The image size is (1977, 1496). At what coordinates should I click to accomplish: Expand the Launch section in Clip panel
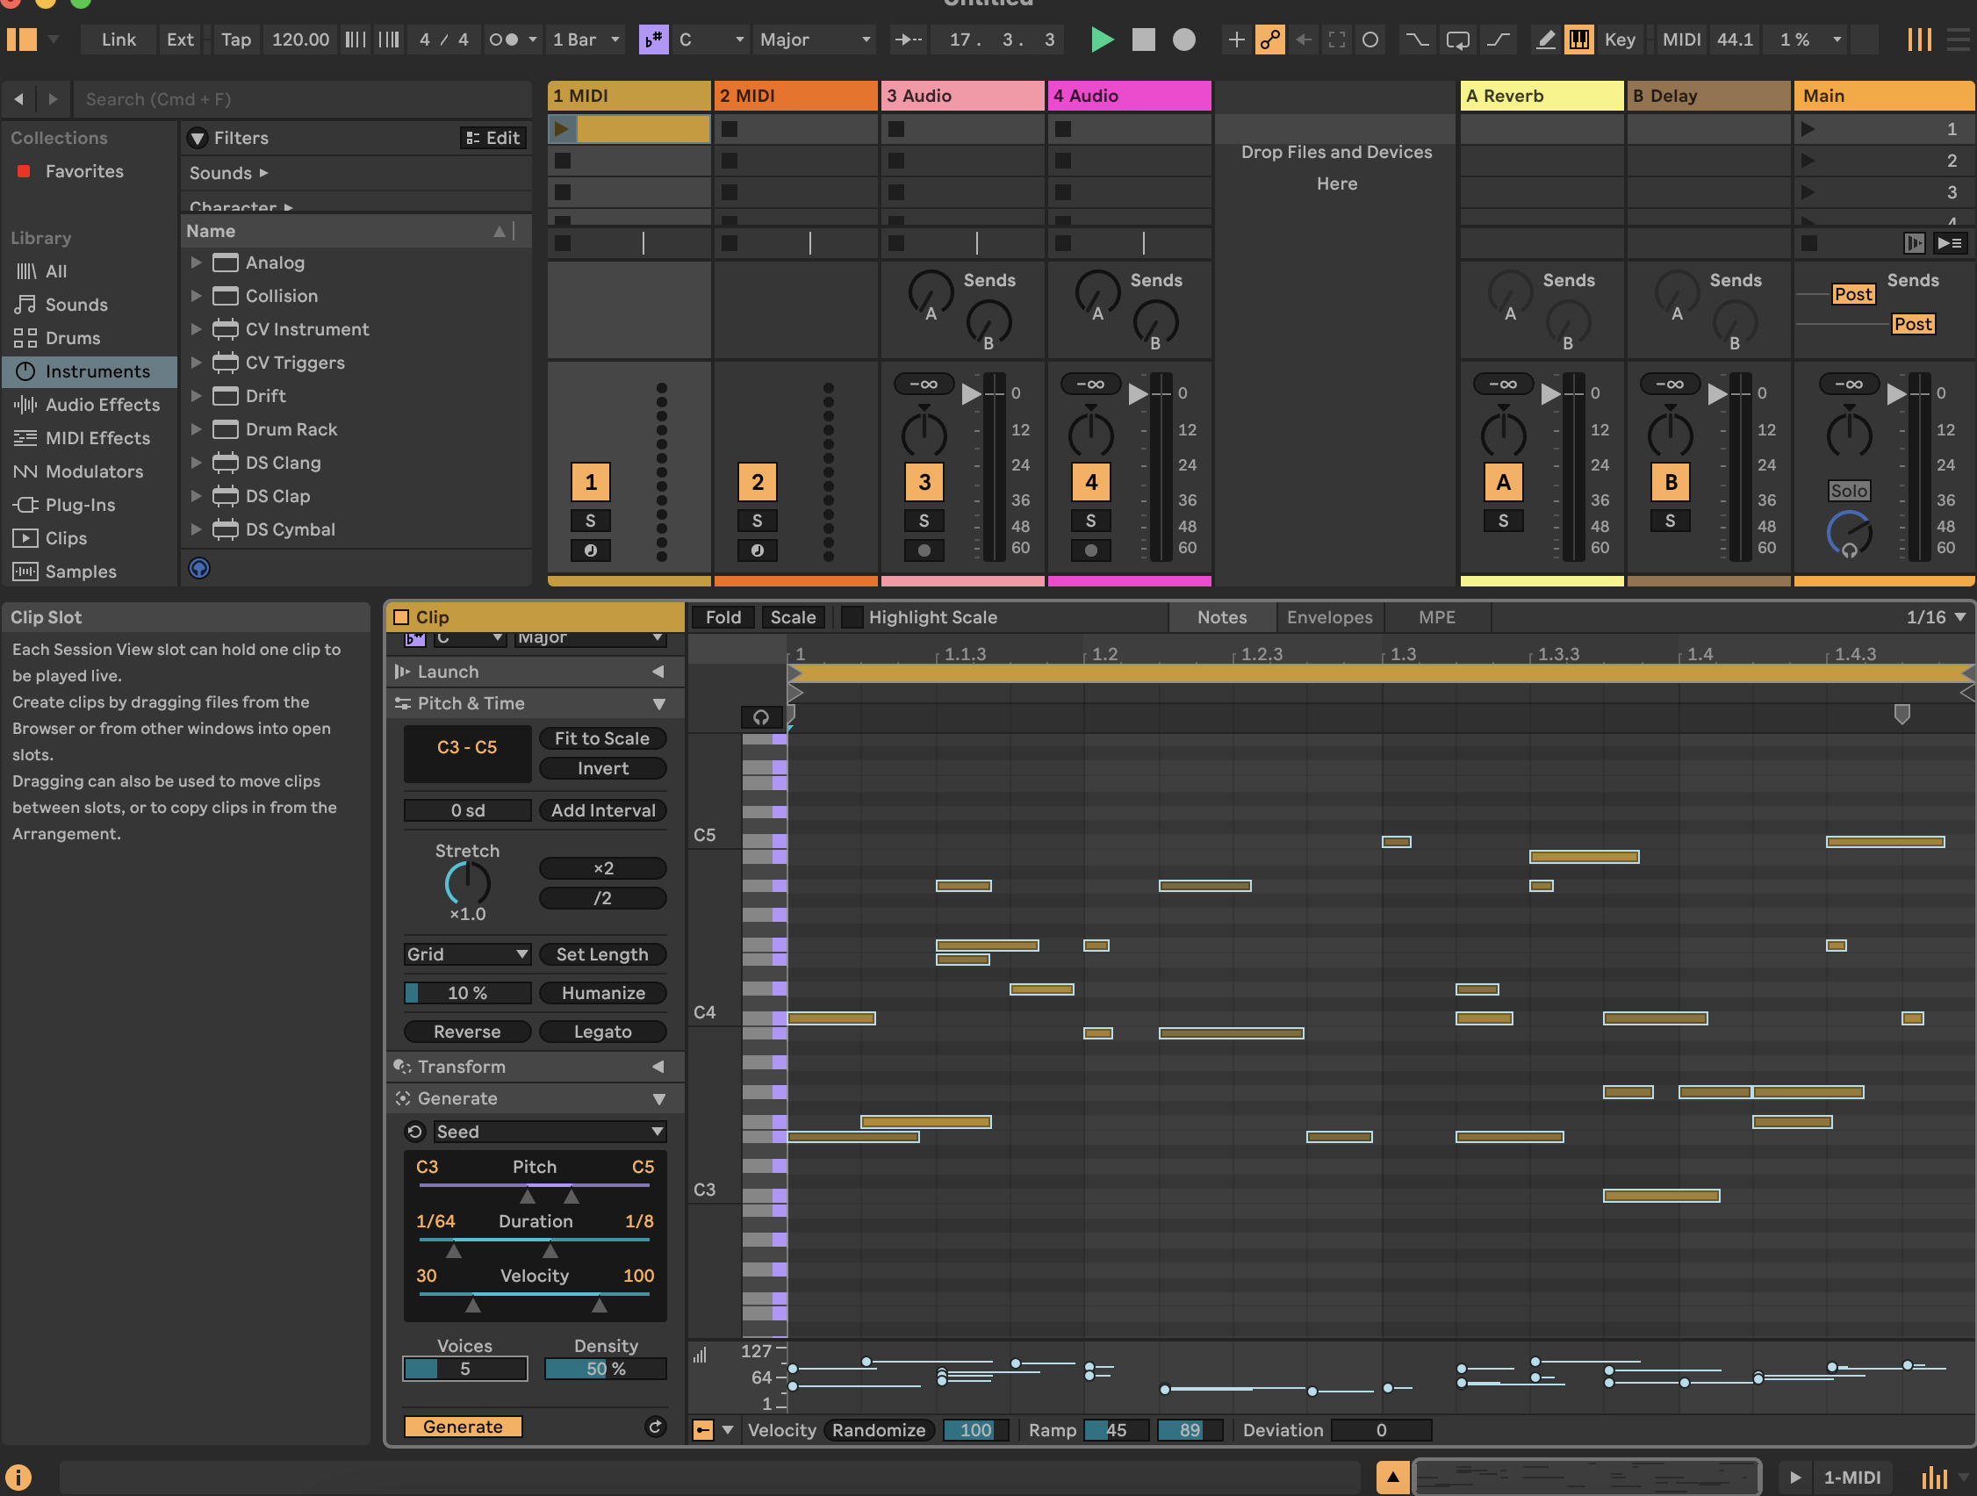point(657,671)
